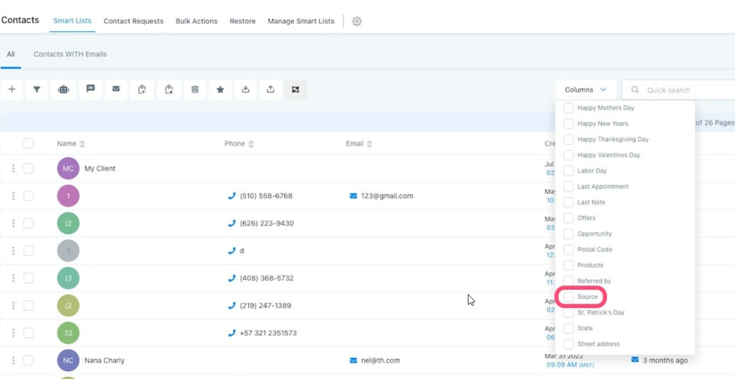Click the MC avatar for My Client
This screenshot has height=379, width=735.
[x=68, y=168]
